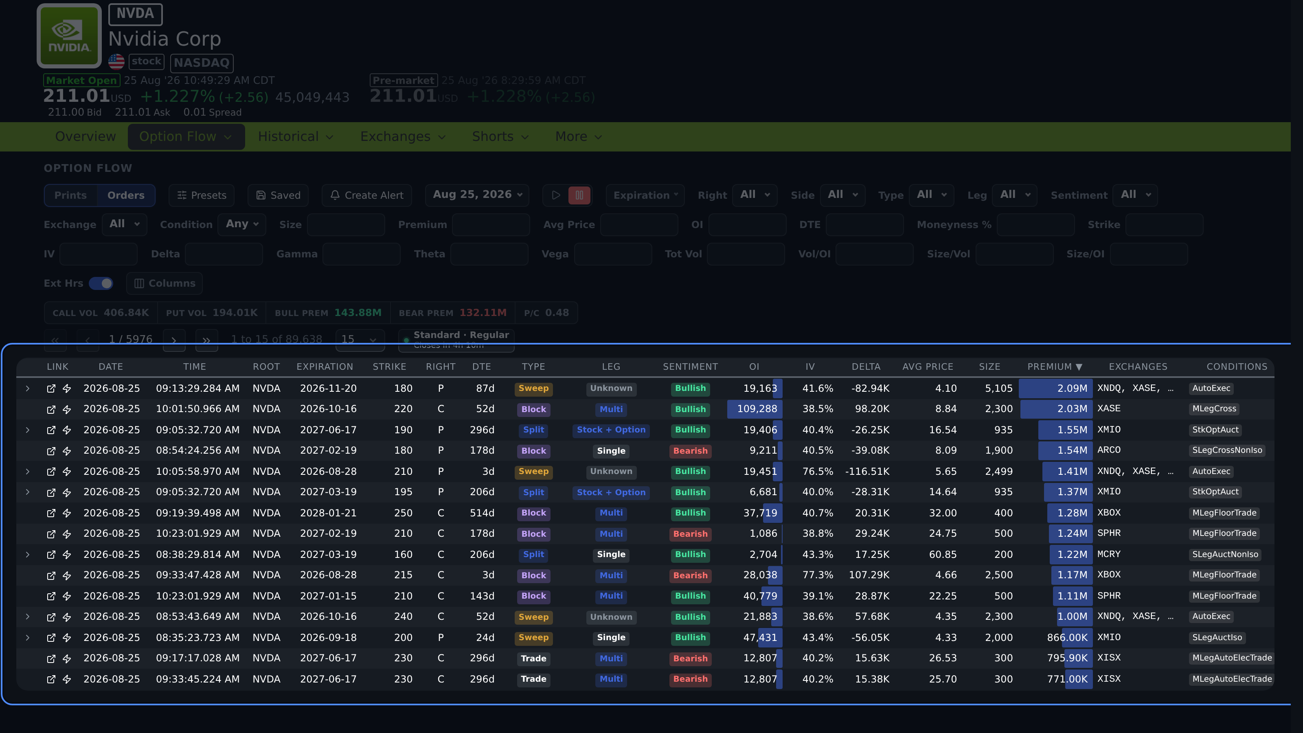Open external link for 09:19:39.498 AM row
Viewport: 1303px width, 733px height.
51,513
